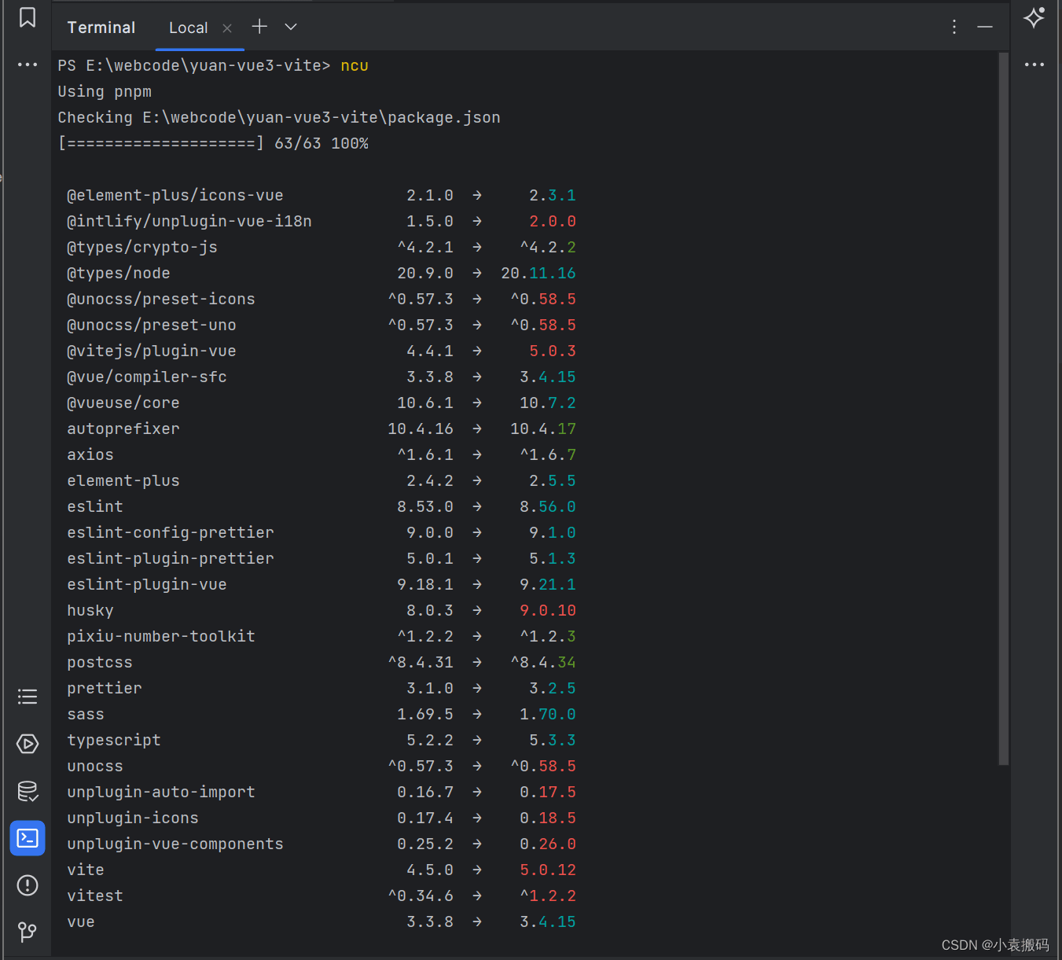Image resolution: width=1062 pixels, height=960 pixels.
Task: Click the autoprefixer package name
Action: coord(123,429)
